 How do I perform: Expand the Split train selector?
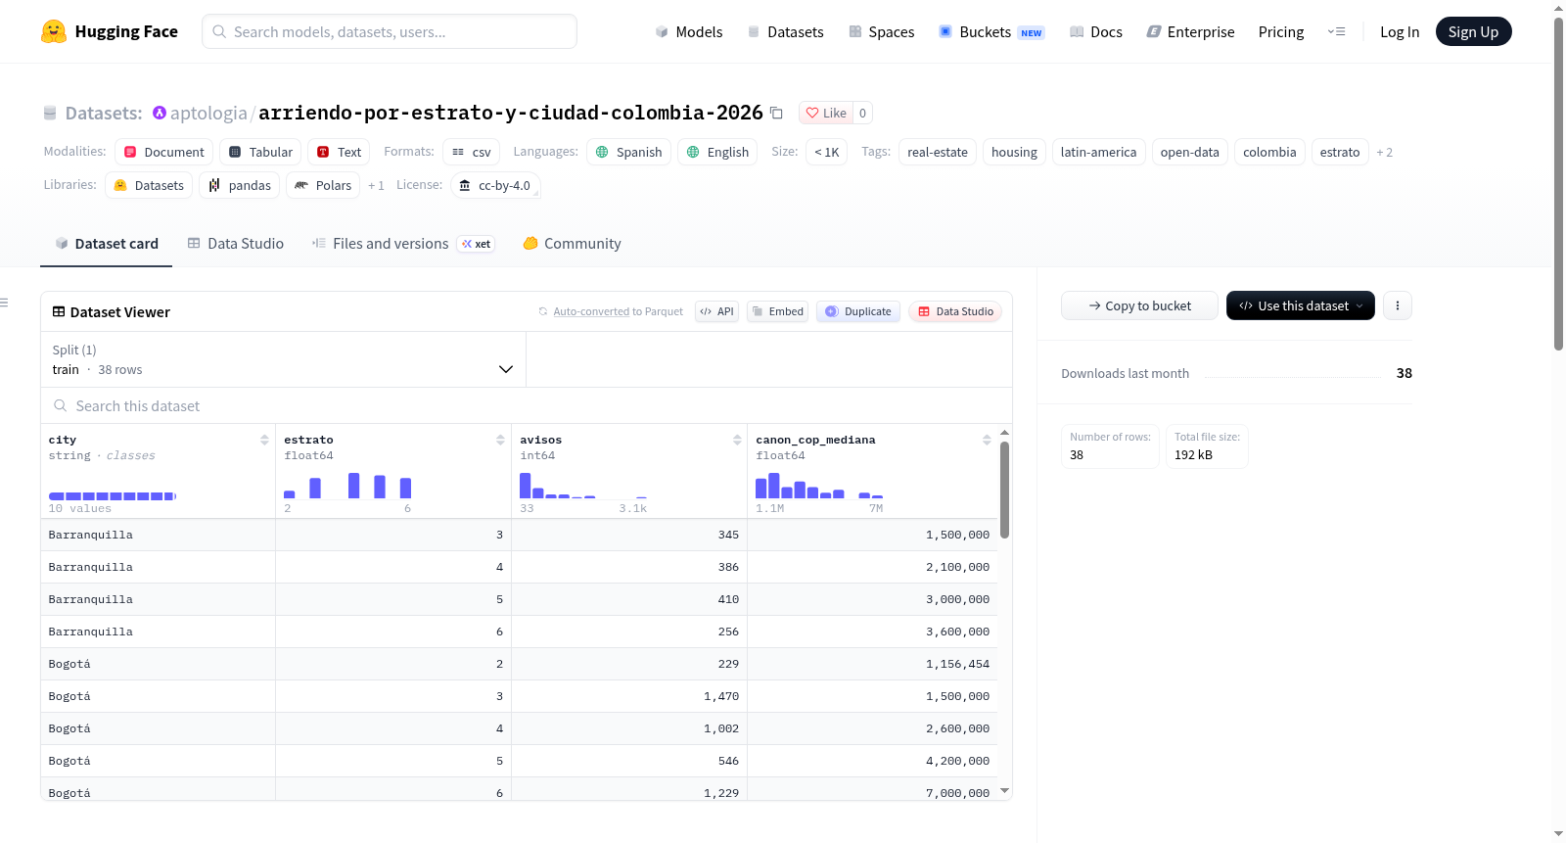point(283,359)
